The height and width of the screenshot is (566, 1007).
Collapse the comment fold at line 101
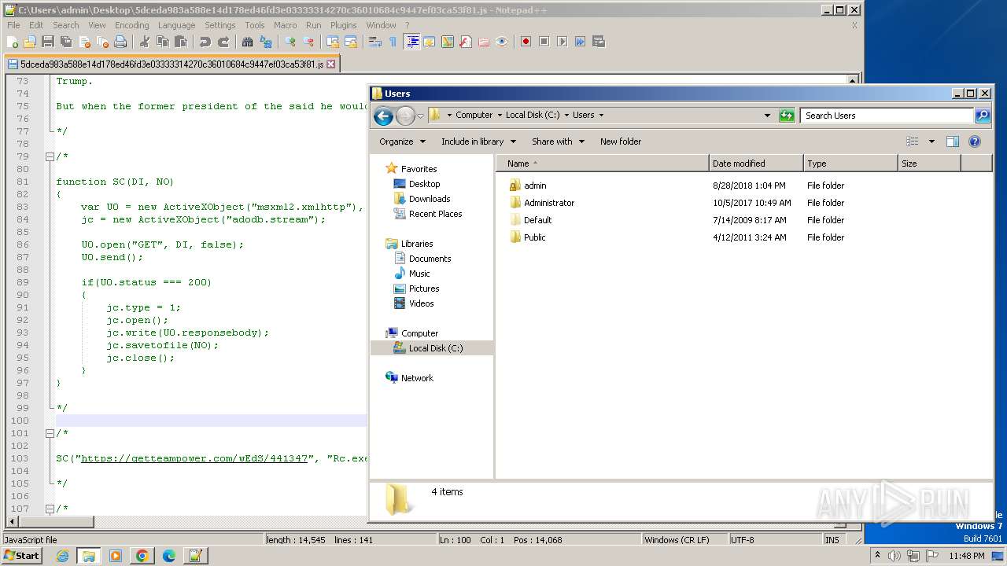tap(50, 433)
